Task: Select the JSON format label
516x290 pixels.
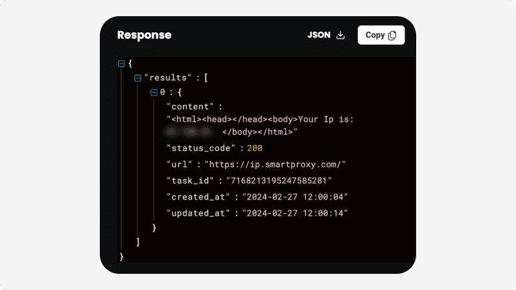Action: [319, 36]
